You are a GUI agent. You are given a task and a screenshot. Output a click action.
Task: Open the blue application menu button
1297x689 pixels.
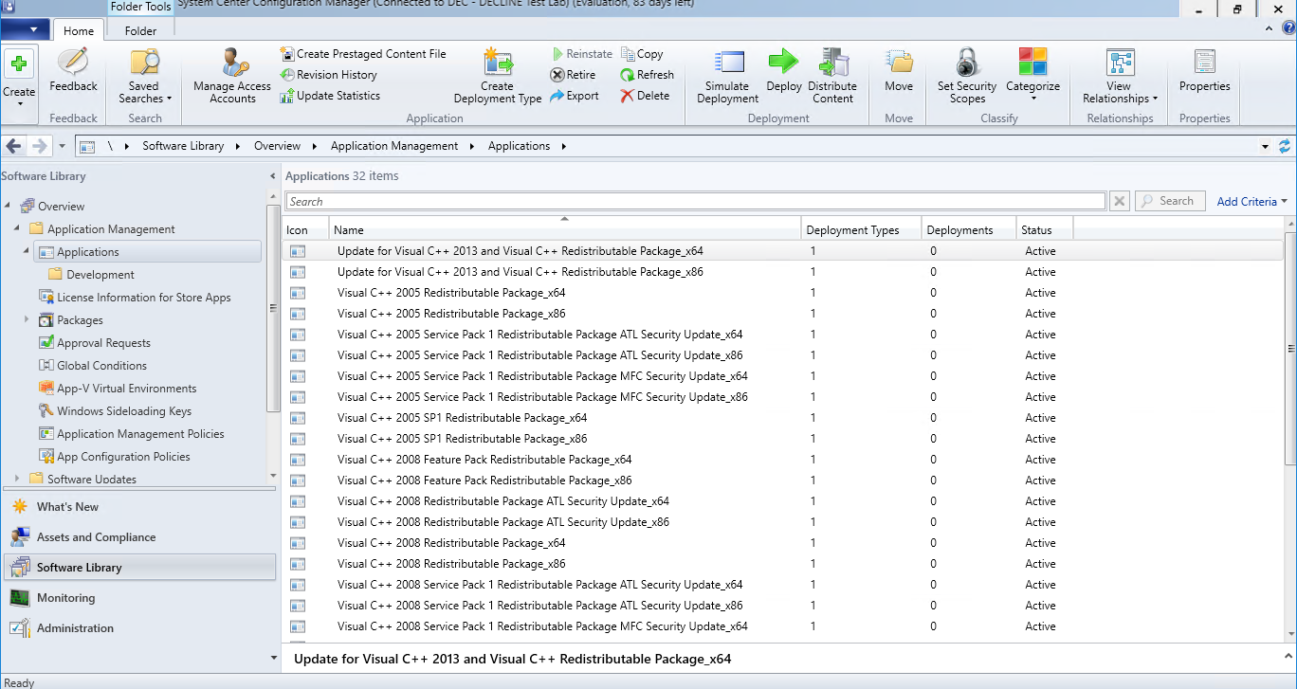click(x=26, y=29)
